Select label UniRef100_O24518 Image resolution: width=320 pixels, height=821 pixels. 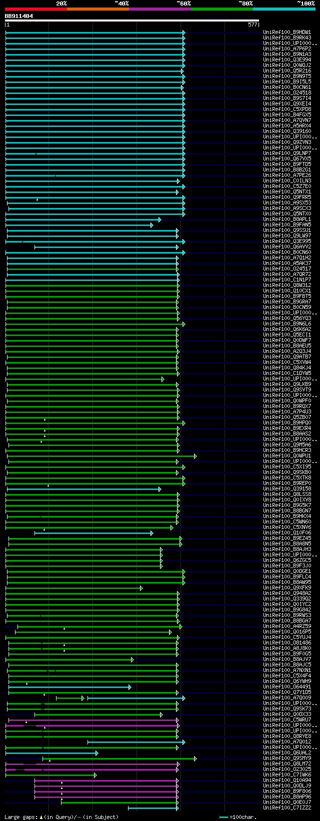(x=287, y=93)
